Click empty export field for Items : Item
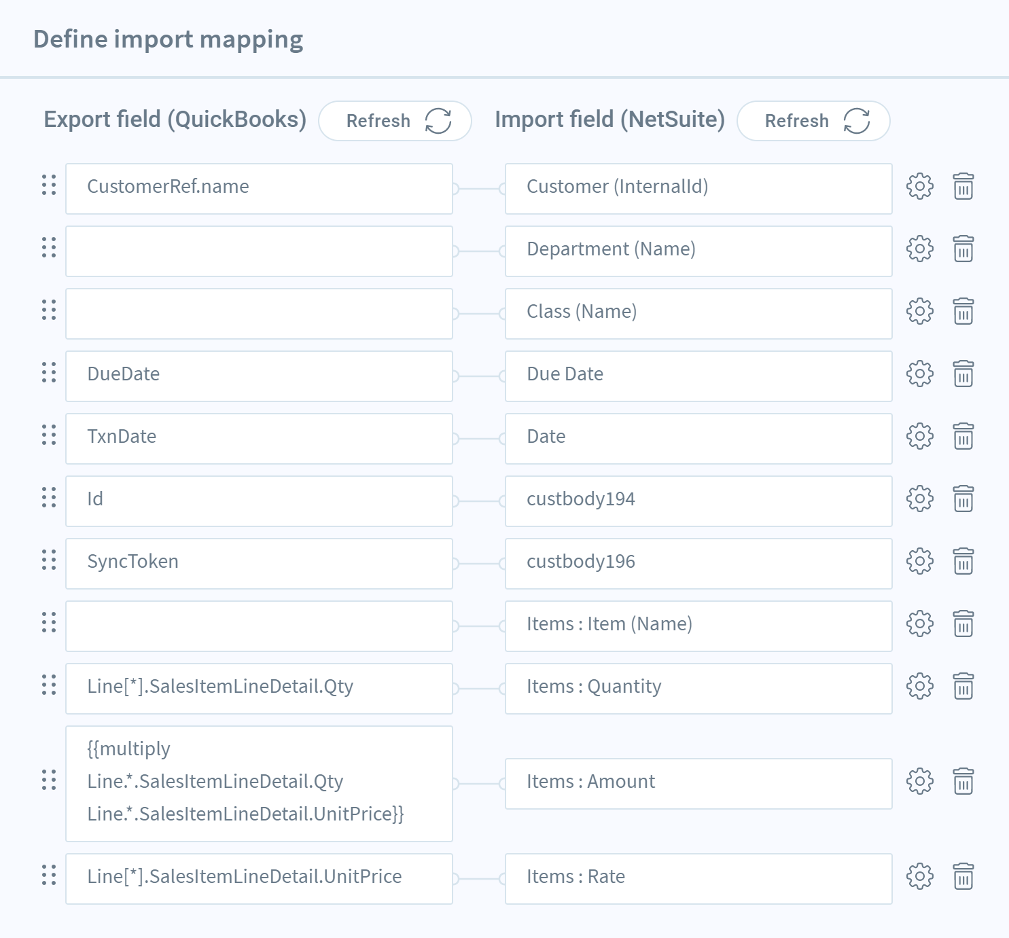Image resolution: width=1009 pixels, height=938 pixels. [259, 626]
